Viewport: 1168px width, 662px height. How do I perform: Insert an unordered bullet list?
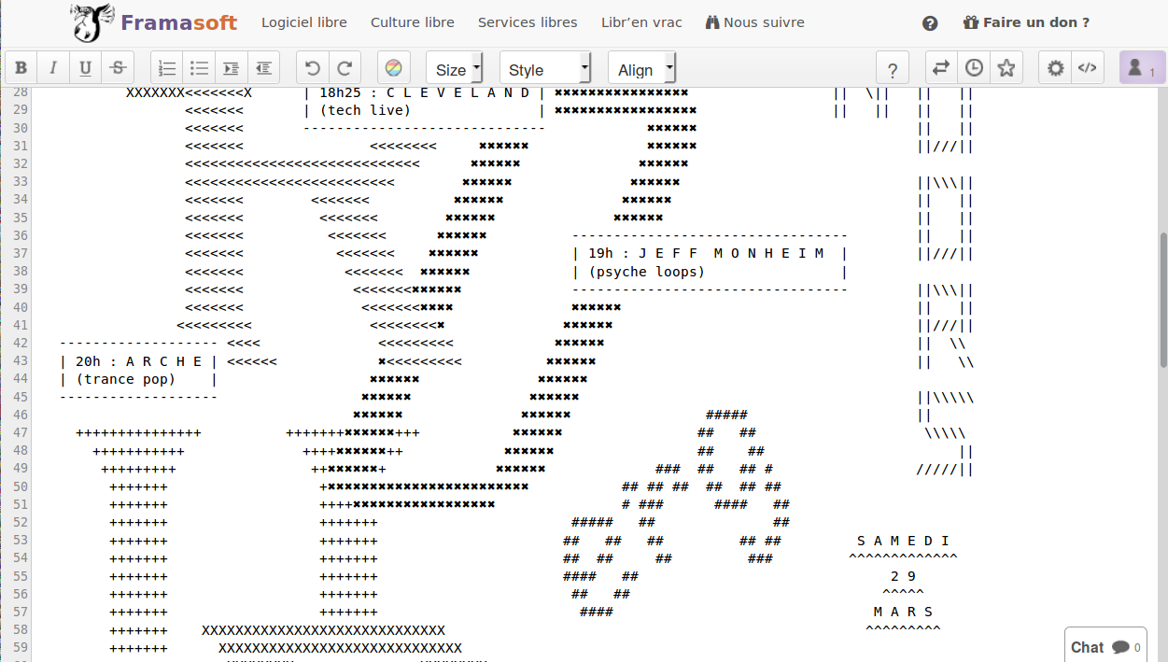click(199, 68)
